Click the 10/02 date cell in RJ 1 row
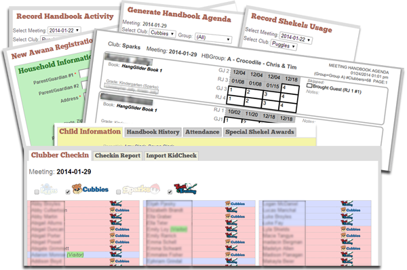The height and width of the screenshot is (270, 407). [234, 112]
